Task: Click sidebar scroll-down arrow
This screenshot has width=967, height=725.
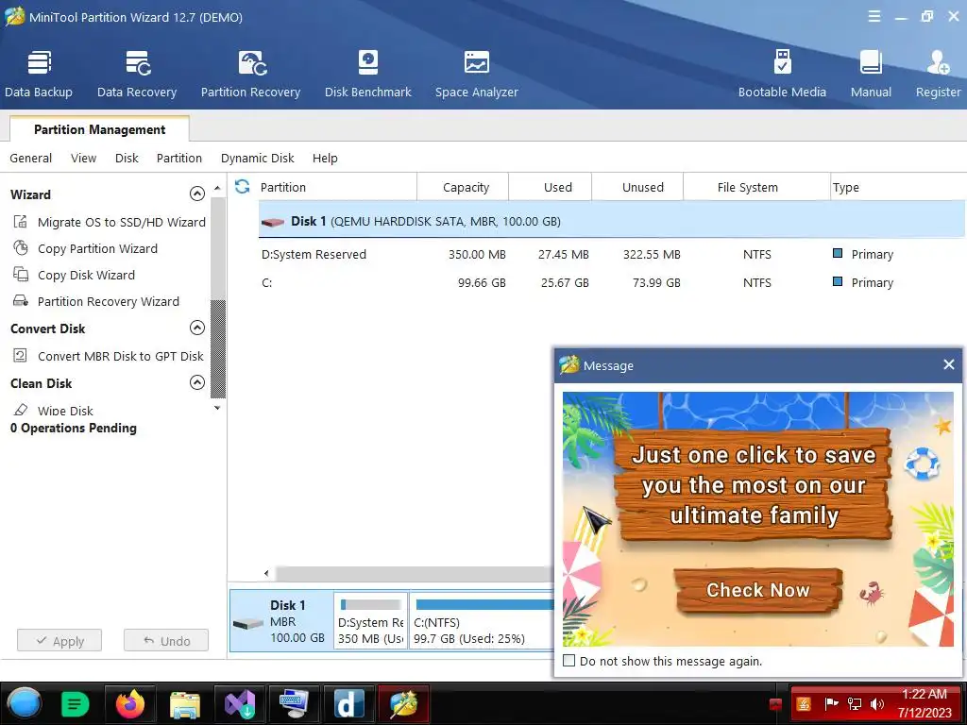Action: click(217, 408)
